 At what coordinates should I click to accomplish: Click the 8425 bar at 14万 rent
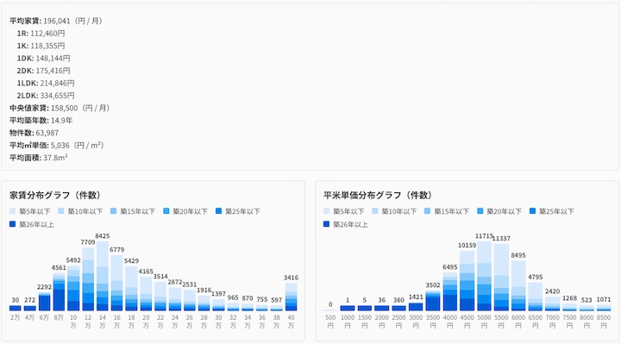[x=102, y=276]
